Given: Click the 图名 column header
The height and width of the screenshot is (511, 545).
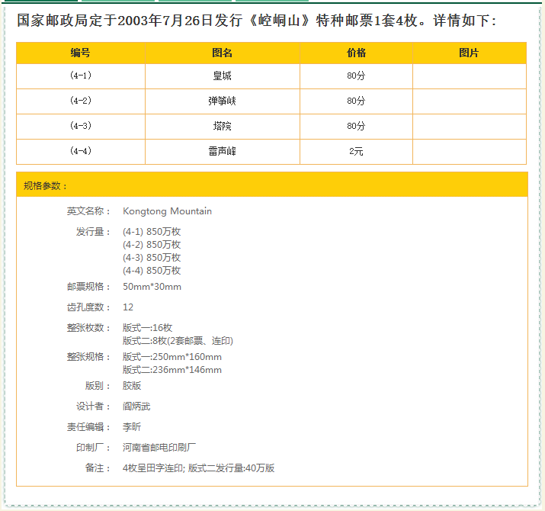Looking at the screenshot, I should [223, 53].
